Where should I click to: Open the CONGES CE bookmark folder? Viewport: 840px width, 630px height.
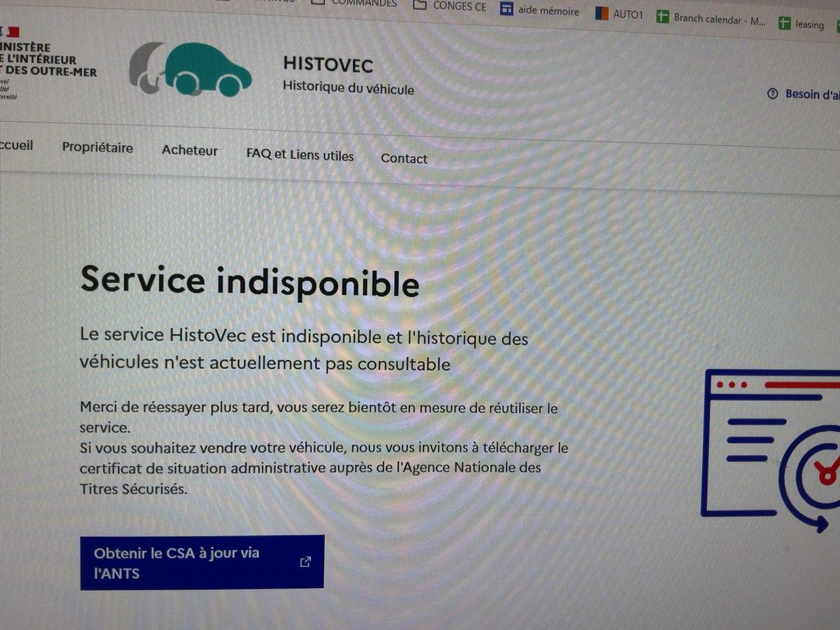pos(449,6)
